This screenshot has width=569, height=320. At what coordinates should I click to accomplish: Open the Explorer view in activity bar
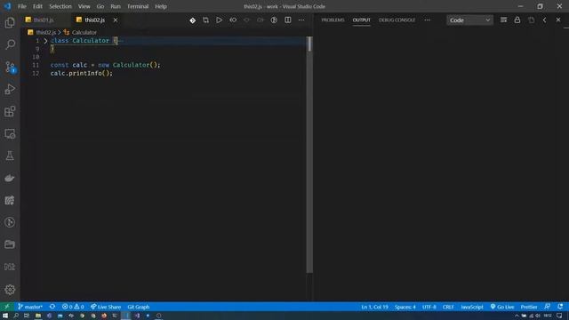click(x=10, y=22)
